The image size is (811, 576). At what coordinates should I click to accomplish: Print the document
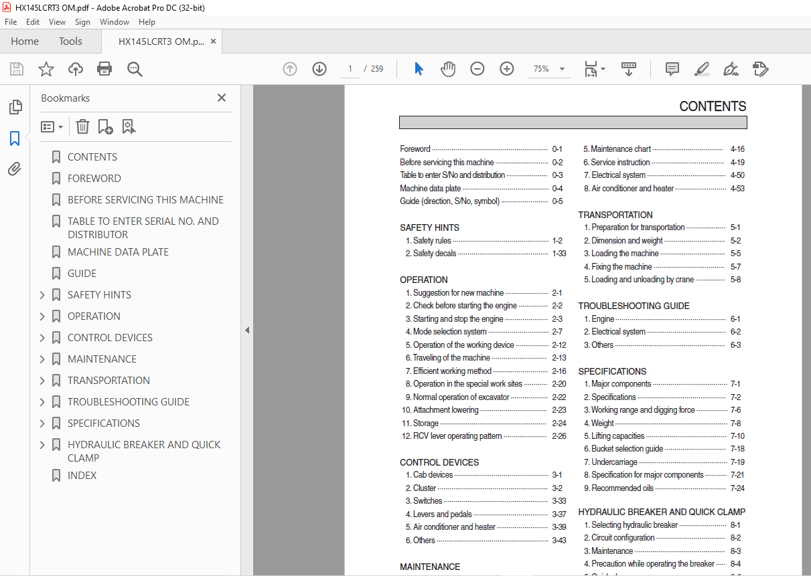pyautogui.click(x=104, y=69)
